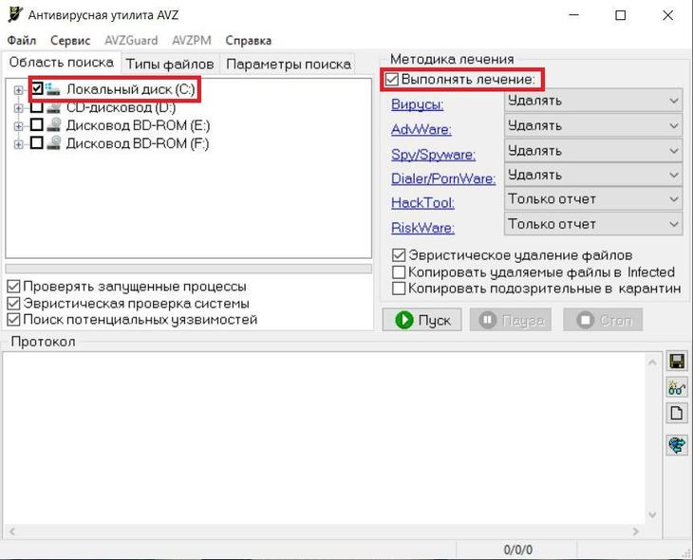The height and width of the screenshot is (560, 693).
Task: Click the protocol horizontal scrollbar
Action: coord(324,532)
